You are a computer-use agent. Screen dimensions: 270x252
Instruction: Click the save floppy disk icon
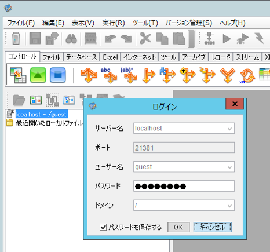point(35,38)
